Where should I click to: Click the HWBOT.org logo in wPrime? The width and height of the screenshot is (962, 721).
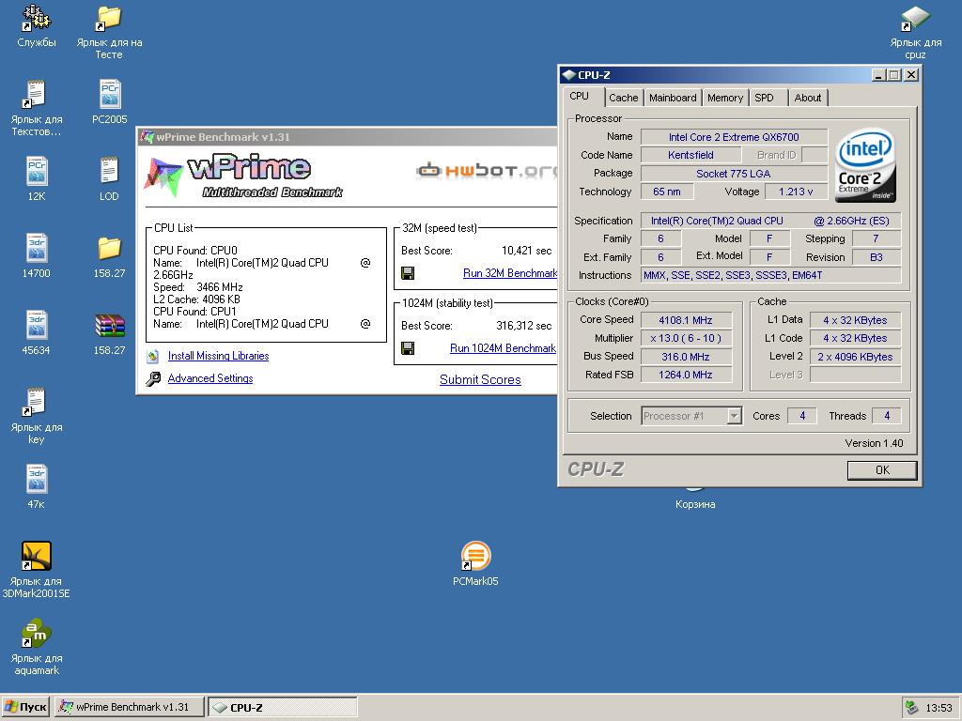click(487, 170)
